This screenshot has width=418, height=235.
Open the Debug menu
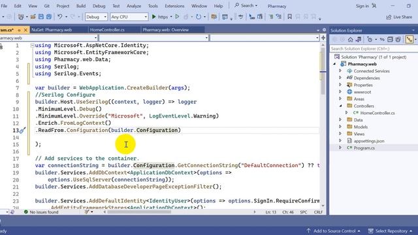[x=99, y=6]
